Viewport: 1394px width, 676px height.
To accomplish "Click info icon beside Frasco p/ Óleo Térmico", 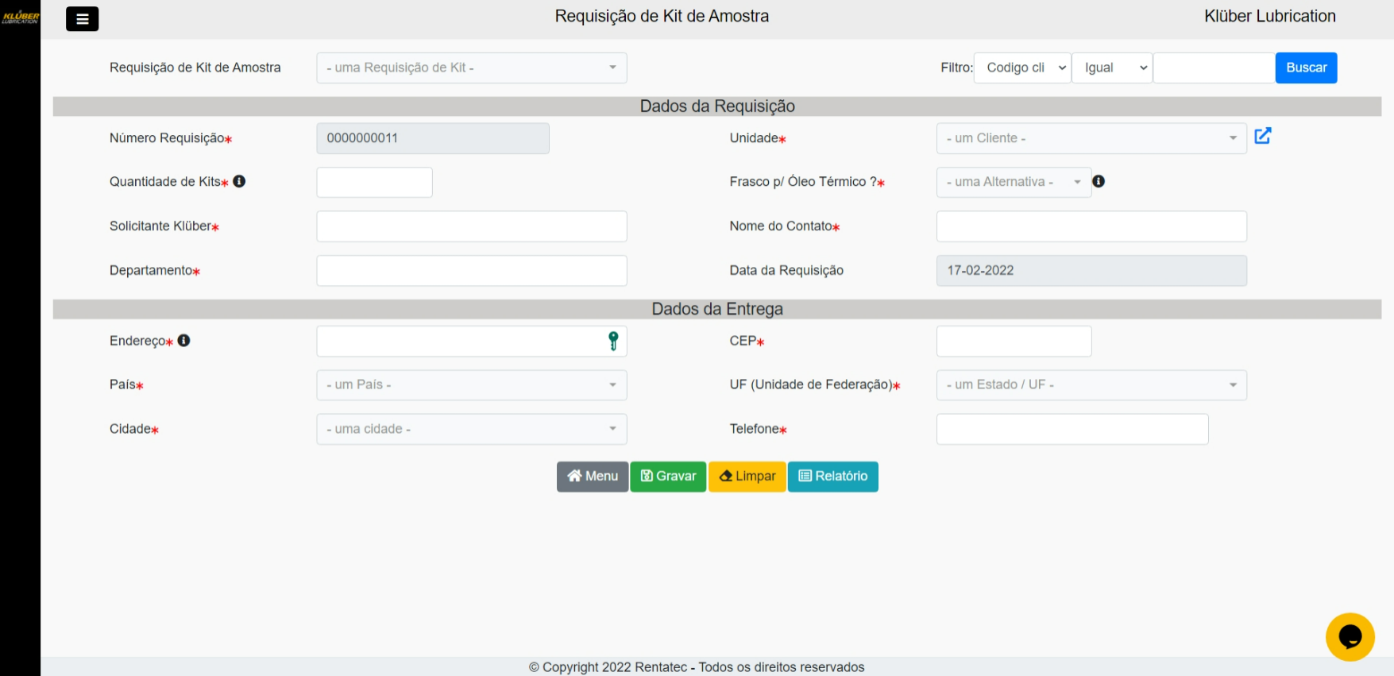I will (1099, 181).
